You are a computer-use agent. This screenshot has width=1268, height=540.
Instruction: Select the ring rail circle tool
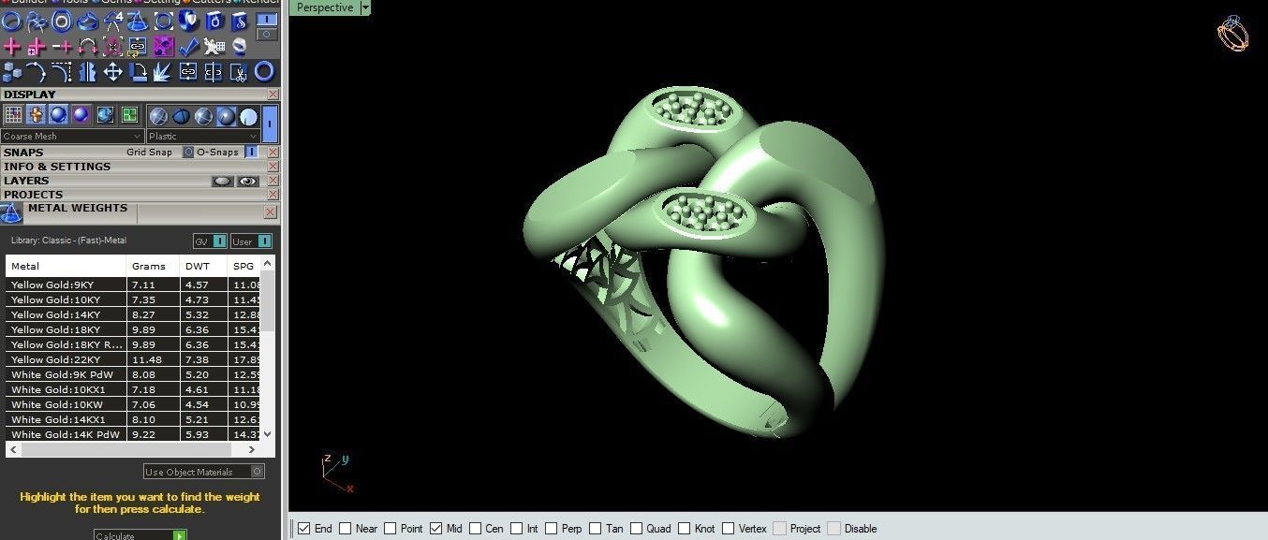point(11,21)
